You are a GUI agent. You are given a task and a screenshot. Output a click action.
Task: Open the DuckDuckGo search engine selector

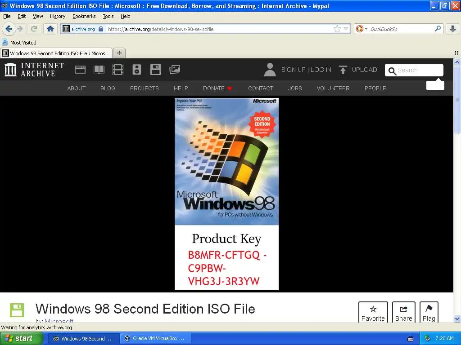tap(362, 29)
